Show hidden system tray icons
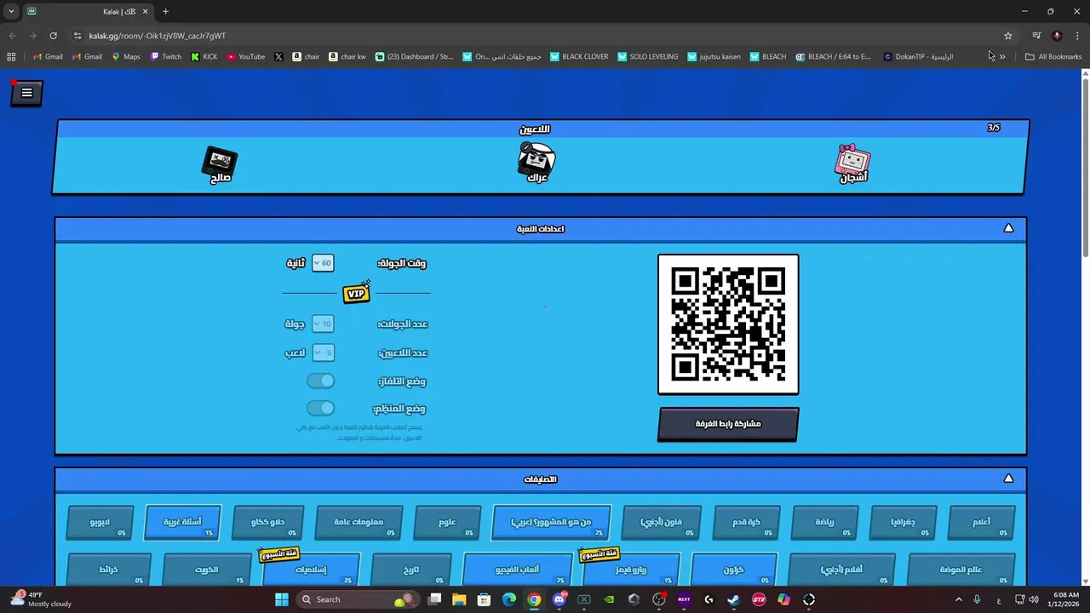The image size is (1090, 613). [959, 599]
